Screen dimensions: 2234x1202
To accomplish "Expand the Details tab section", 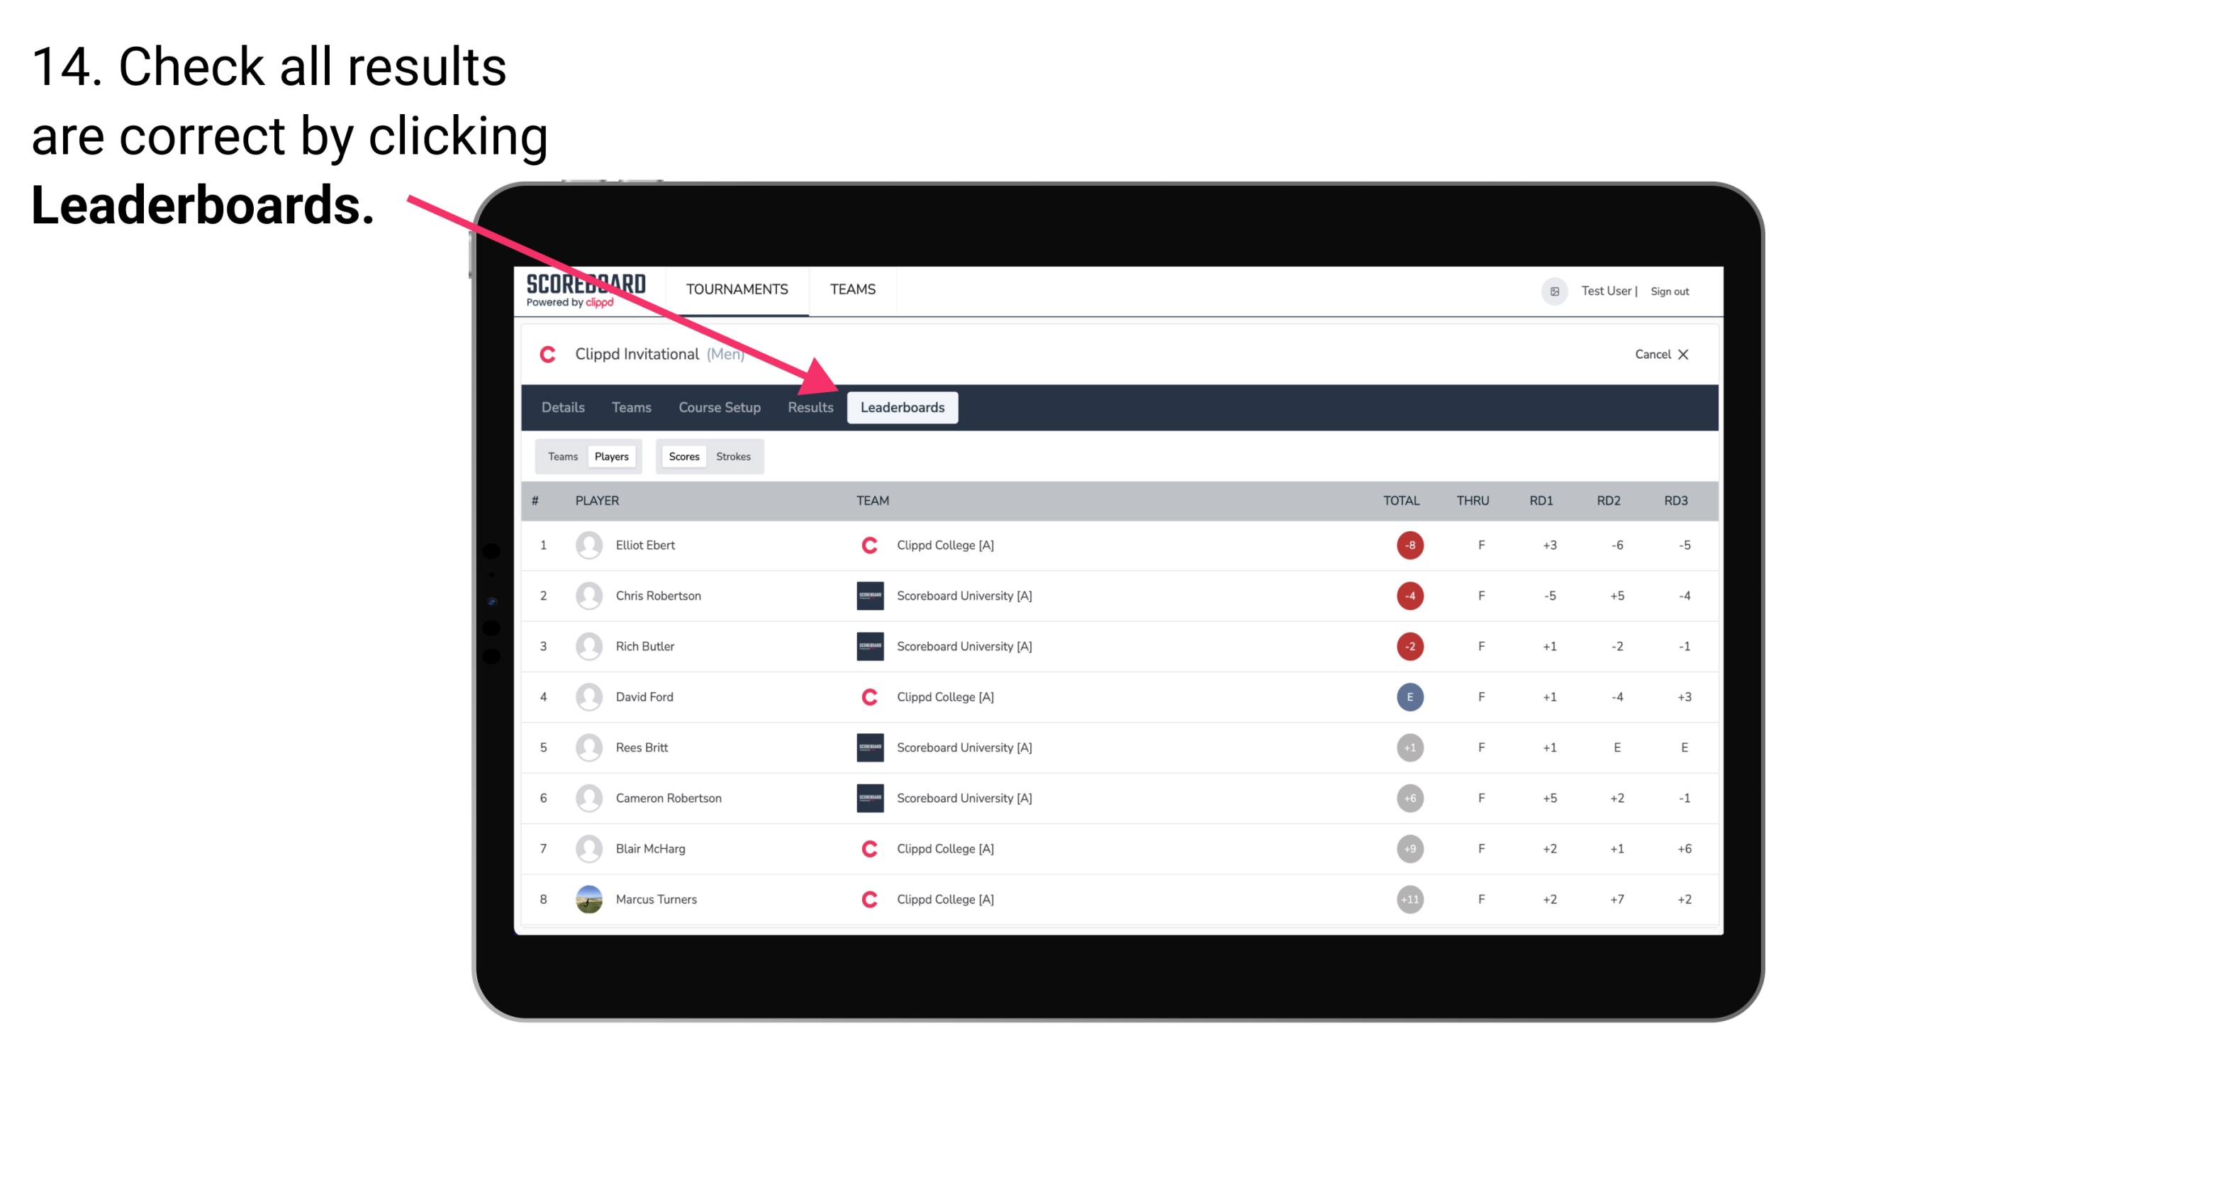I will (x=562, y=408).
